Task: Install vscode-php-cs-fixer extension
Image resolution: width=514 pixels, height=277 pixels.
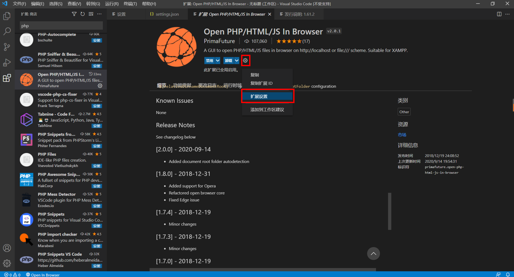Action: click(x=97, y=106)
